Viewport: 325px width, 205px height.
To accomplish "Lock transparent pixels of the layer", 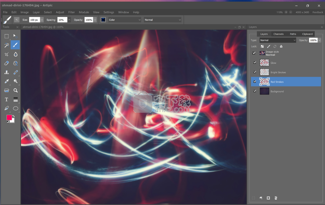I will tap(262, 46).
